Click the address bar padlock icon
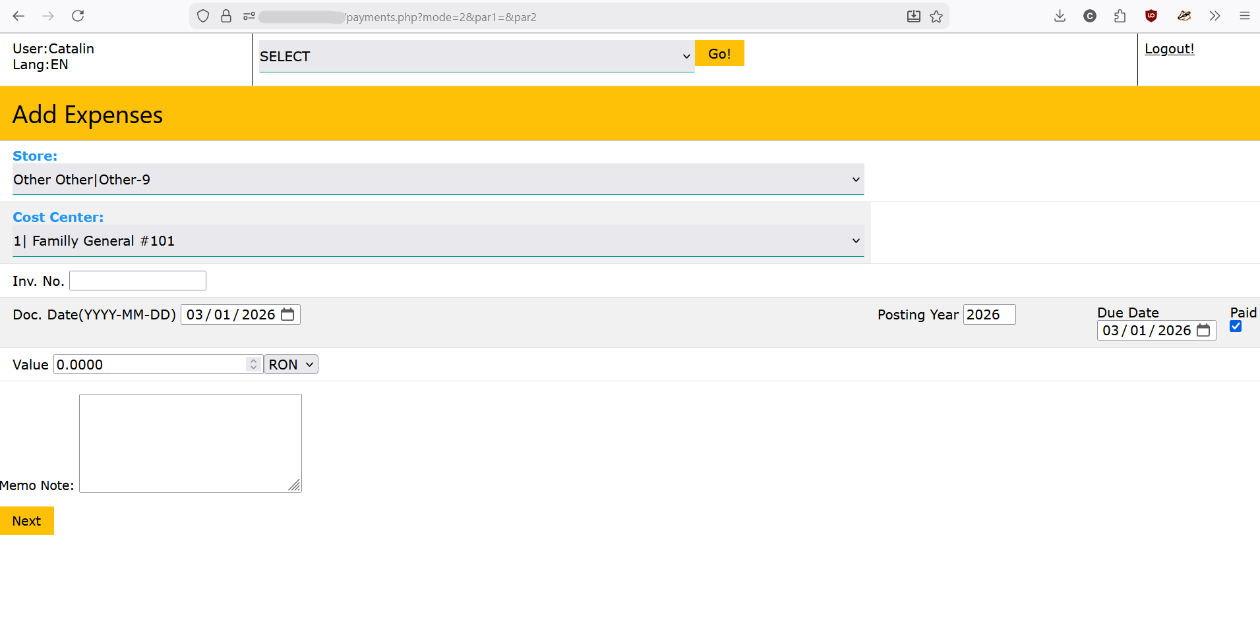Viewport: 1260px width, 627px height. tap(226, 16)
